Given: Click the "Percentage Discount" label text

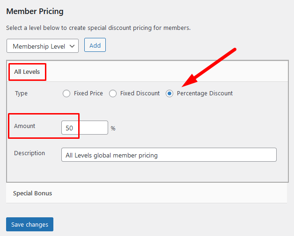Looking at the screenshot, I should click(205, 93).
